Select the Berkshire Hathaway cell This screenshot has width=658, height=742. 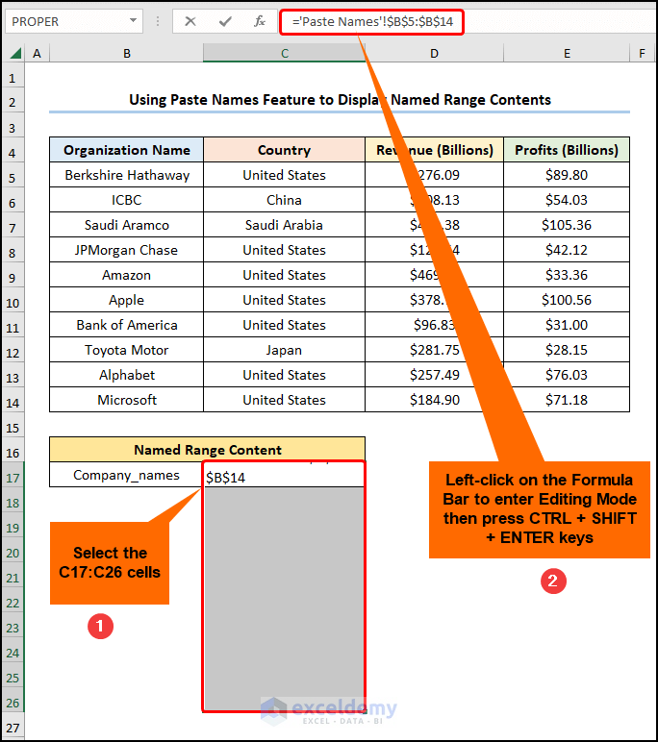point(126,175)
